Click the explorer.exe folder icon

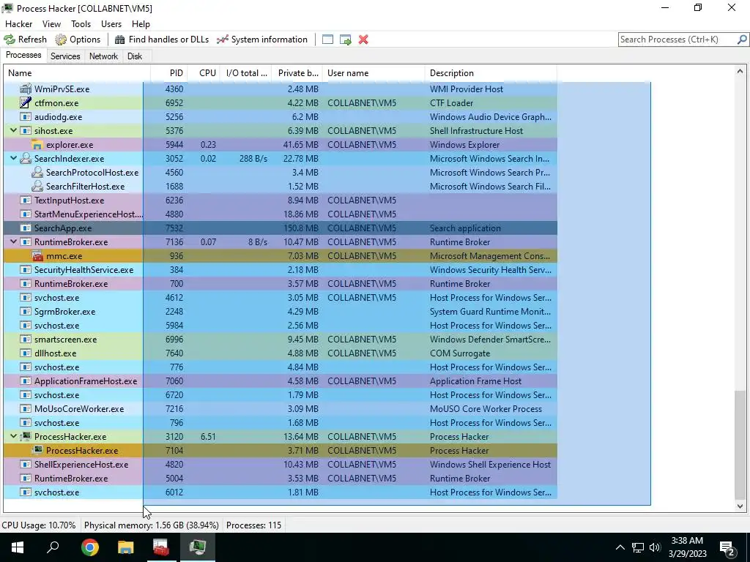point(37,144)
